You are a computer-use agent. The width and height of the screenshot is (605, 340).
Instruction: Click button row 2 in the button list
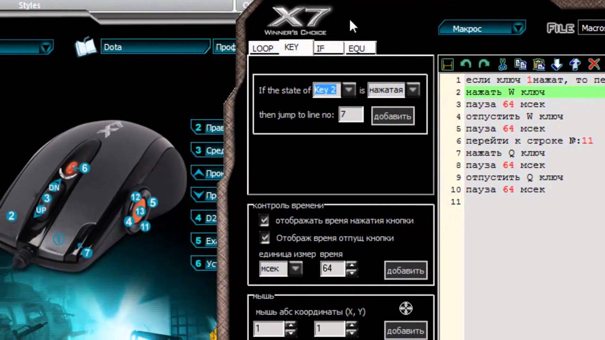pyautogui.click(x=207, y=127)
